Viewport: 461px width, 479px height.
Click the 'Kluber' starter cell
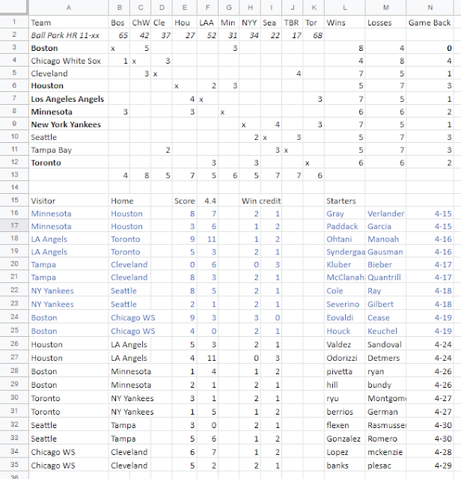coord(344,264)
